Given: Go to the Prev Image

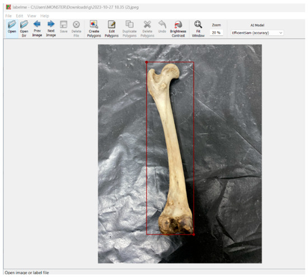Looking at the screenshot, I should click(37, 29).
